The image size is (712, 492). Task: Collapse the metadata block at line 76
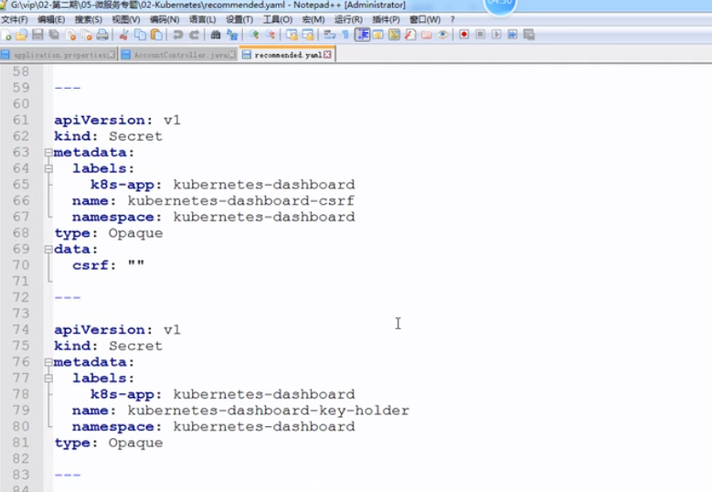click(48, 362)
